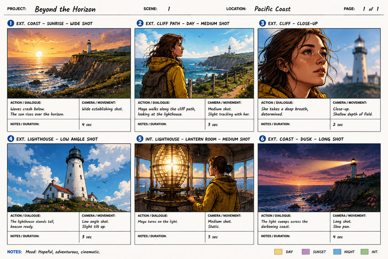Click 'Wide establishing shot.' camera note

tap(102, 109)
